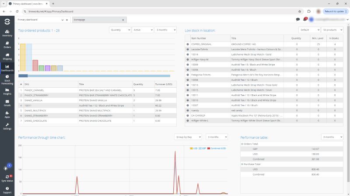
Task: Go to Shipping in sidebar
Action: [x=7, y=57]
